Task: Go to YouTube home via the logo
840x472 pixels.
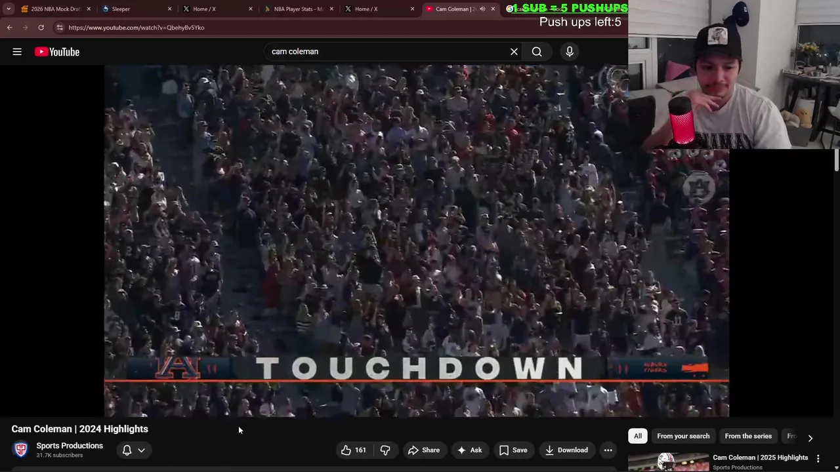Action: pyautogui.click(x=57, y=52)
